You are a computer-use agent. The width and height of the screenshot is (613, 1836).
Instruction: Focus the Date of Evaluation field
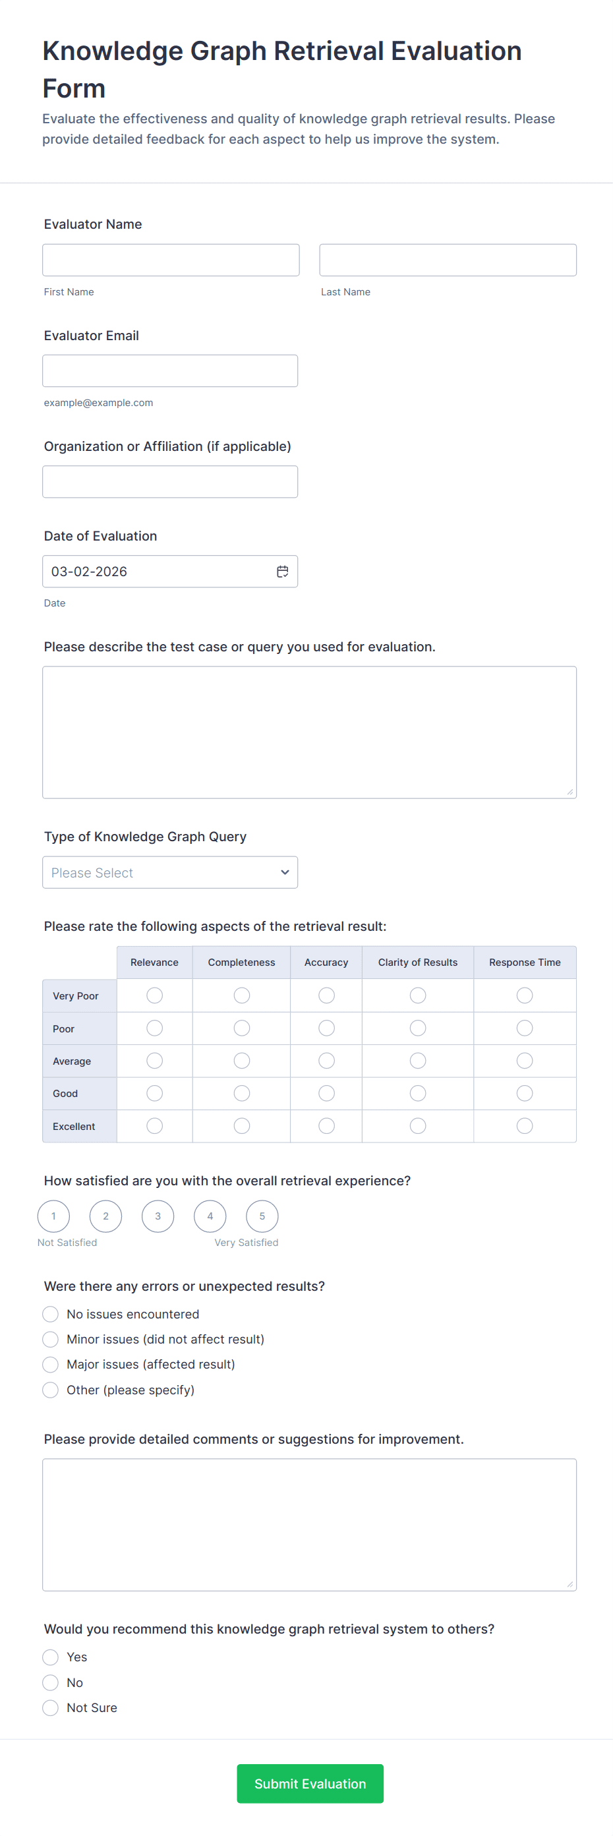click(157, 572)
